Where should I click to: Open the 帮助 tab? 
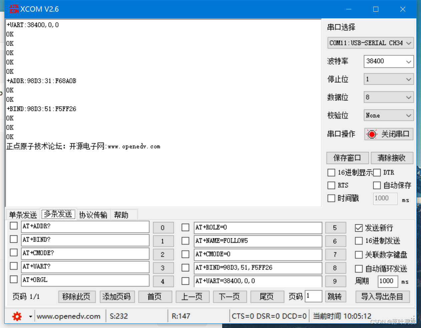click(121, 215)
